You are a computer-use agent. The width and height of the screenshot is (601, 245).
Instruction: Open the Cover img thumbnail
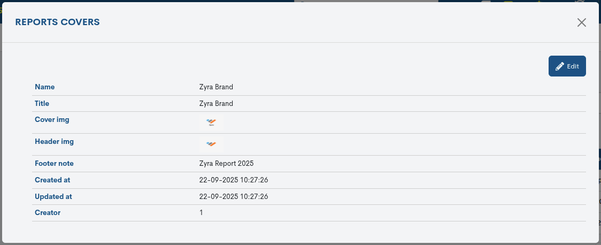point(211,122)
